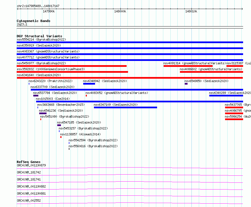This screenshot has width=251, height=207.
Task: Select the nsv5542594 (ByrskaBishop2022) label
Action: [x=93, y=140]
